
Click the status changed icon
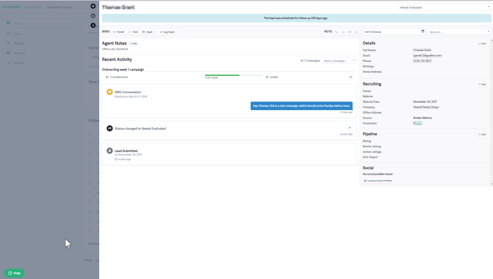[109, 128]
